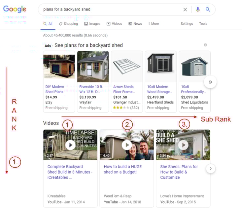Image resolution: width=242 pixels, height=213 pixels.
Task: Show more videos with the right chevron
Action: (211, 169)
